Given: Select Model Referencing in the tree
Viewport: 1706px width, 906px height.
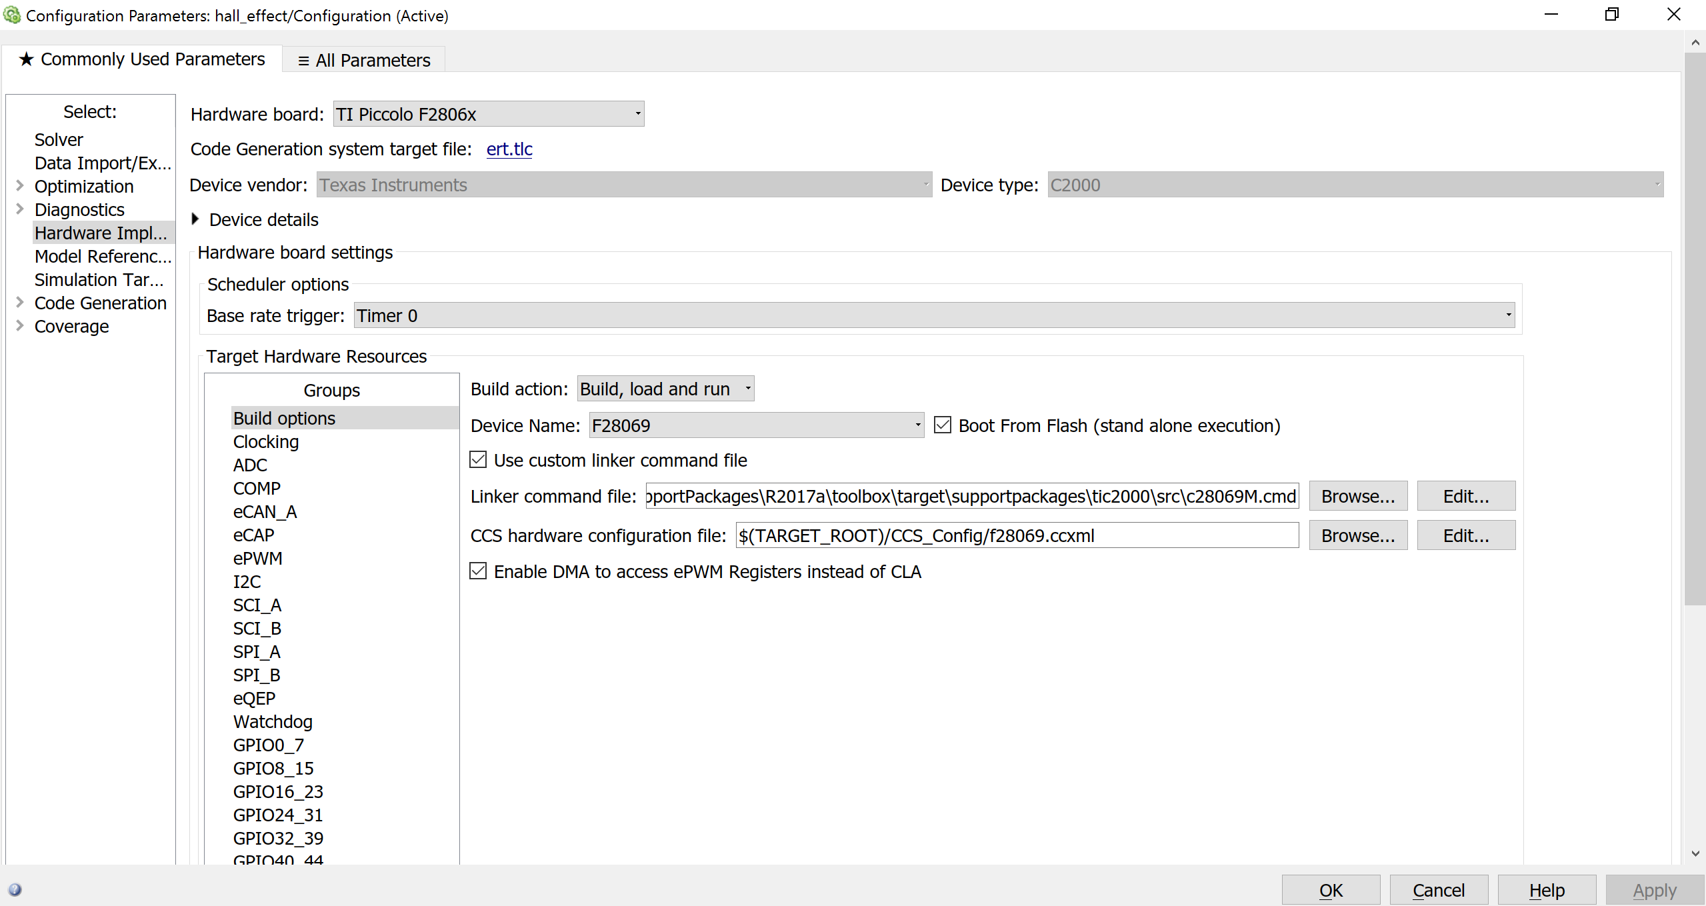Looking at the screenshot, I should coord(103,256).
